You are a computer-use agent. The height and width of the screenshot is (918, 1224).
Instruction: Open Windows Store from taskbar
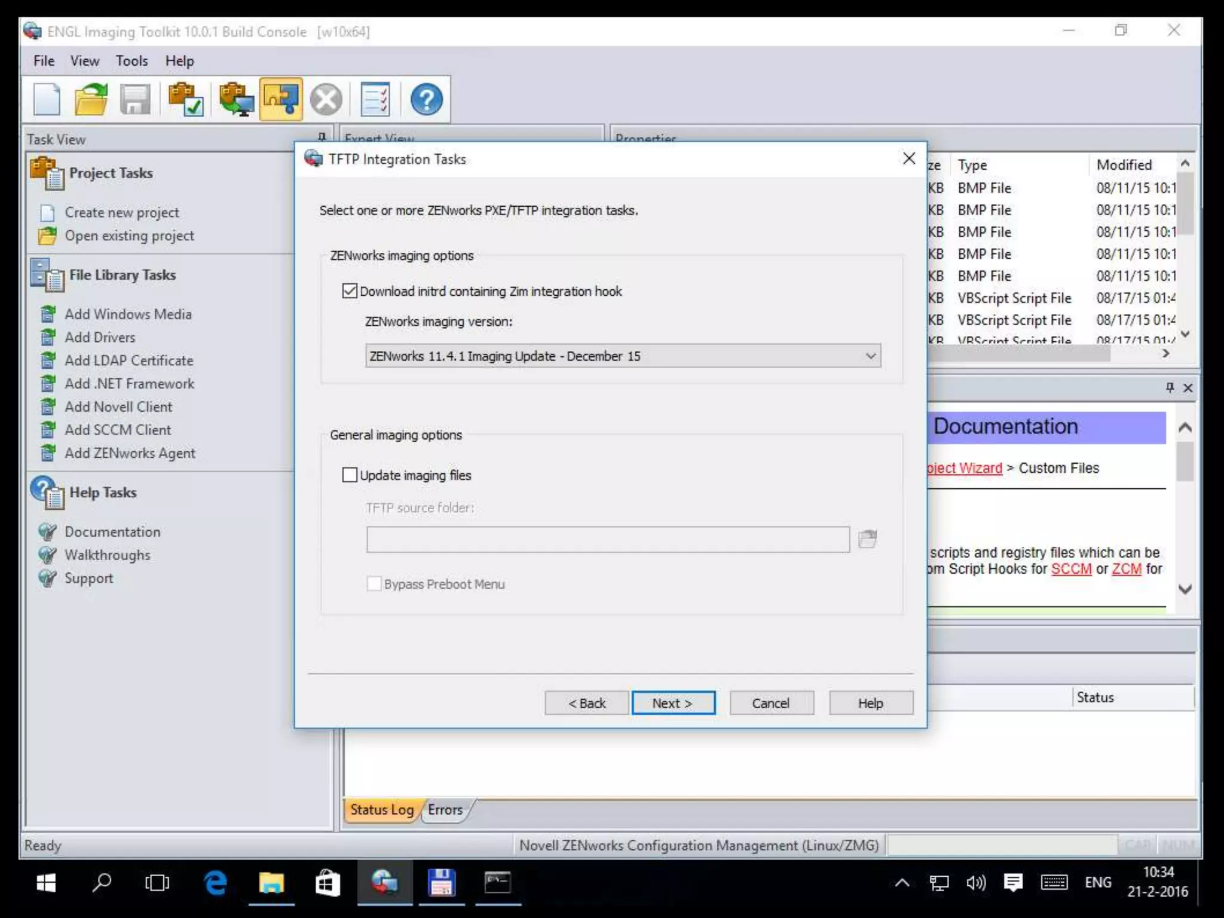(x=328, y=883)
